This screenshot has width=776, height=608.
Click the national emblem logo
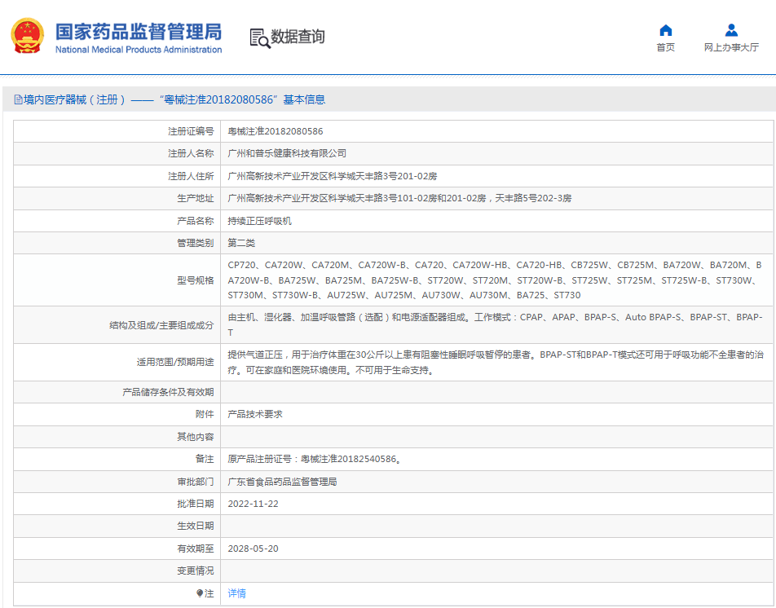click(x=27, y=35)
